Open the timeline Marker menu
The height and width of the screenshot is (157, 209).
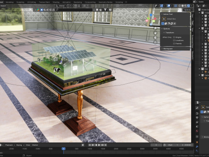35,145
